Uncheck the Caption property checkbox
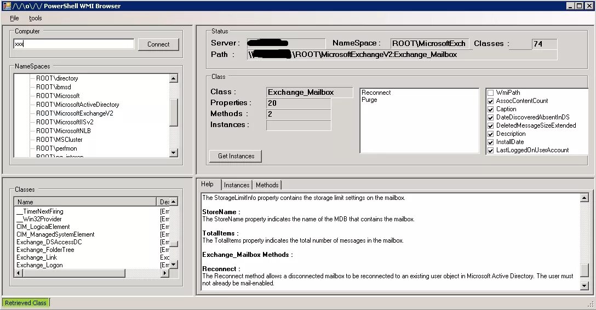Screen dimensions: 596x310 point(490,110)
